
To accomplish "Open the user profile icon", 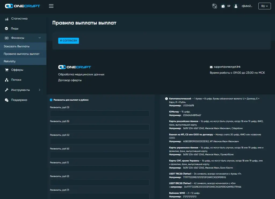I will [x=236, y=6].
